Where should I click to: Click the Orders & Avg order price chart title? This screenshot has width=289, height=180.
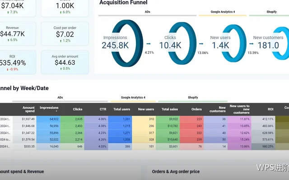pos(176,171)
